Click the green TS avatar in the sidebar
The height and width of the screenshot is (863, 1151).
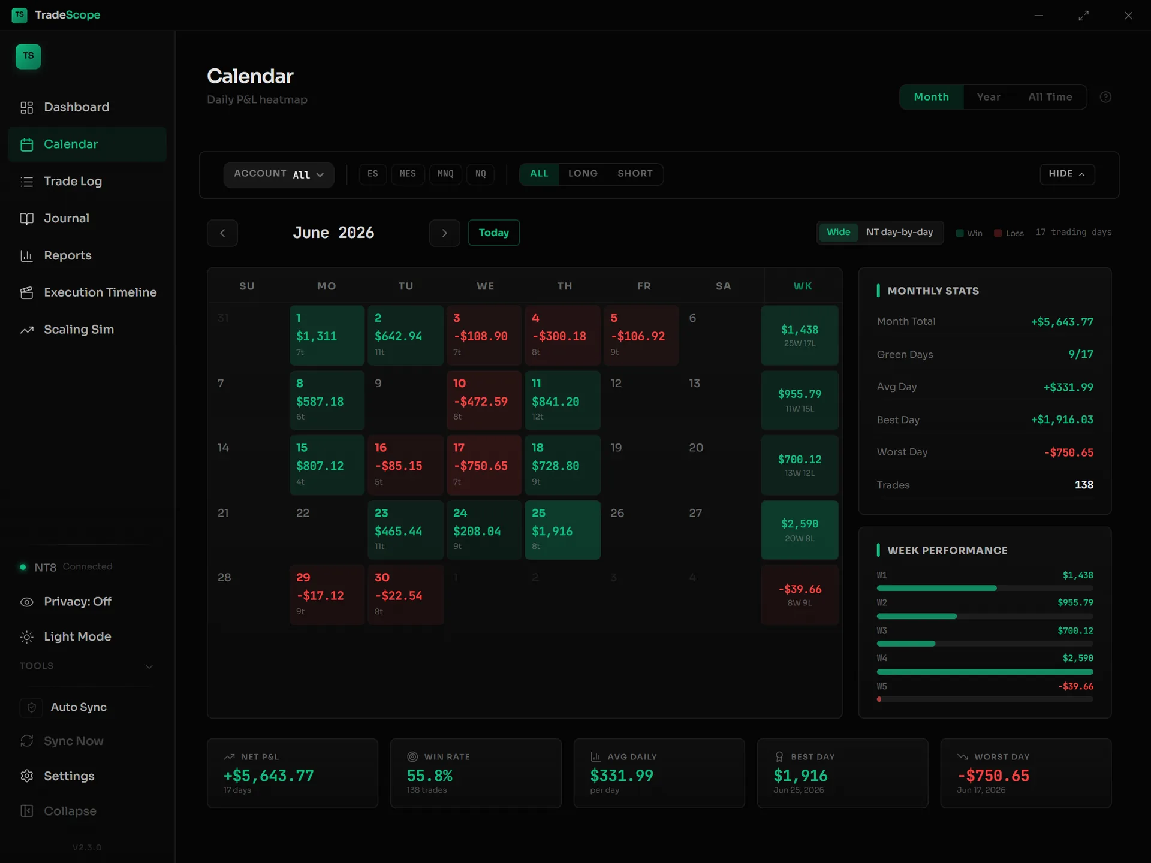pyautogui.click(x=28, y=56)
